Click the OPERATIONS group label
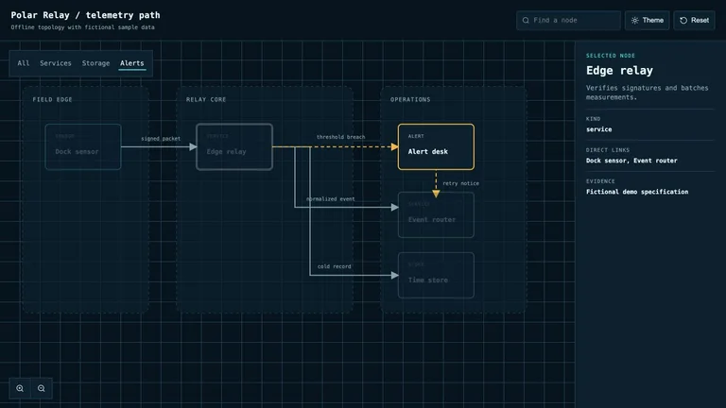The image size is (726, 408). click(410, 99)
